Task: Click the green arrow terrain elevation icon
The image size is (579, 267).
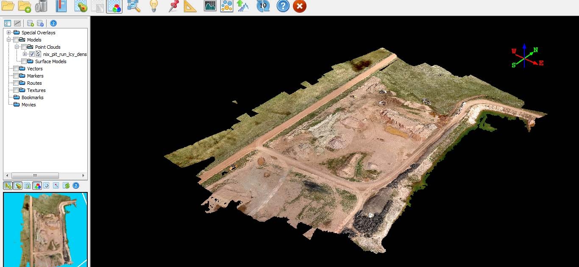Action: point(243,6)
